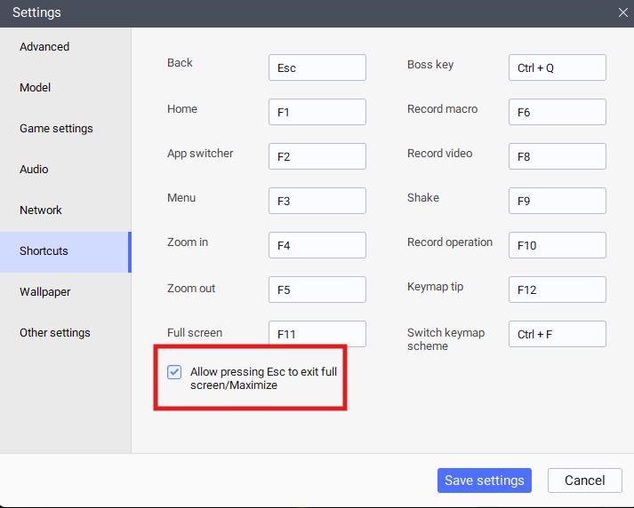Click the Keymap tip label text
This screenshot has height=508, width=634.
point(435,287)
